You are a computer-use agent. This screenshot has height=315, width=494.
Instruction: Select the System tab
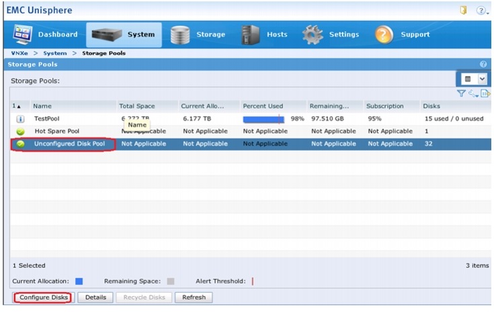[x=124, y=35]
